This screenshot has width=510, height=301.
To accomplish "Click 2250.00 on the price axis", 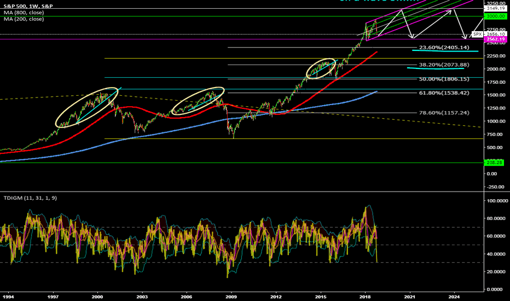I will pos(496,56).
